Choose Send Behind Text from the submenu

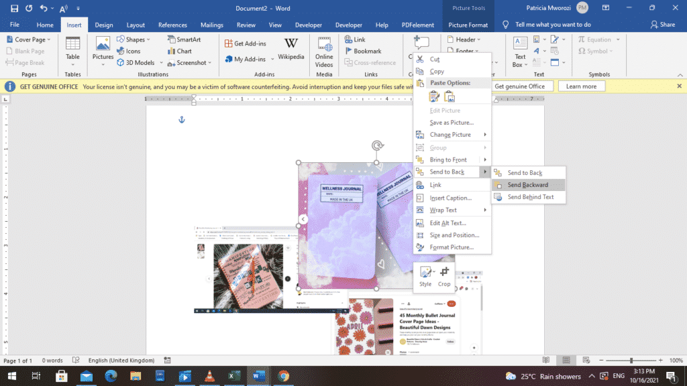(529, 198)
